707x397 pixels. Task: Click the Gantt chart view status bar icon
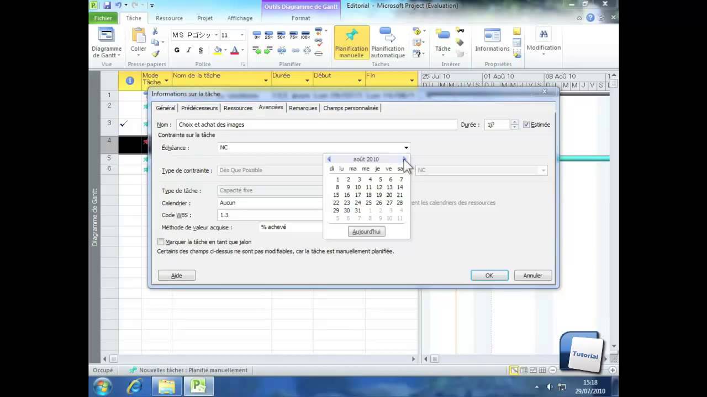point(514,370)
